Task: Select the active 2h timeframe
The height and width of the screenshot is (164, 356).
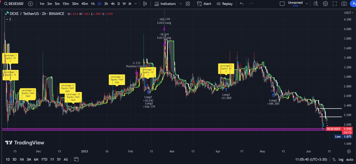Action: click(x=99, y=4)
